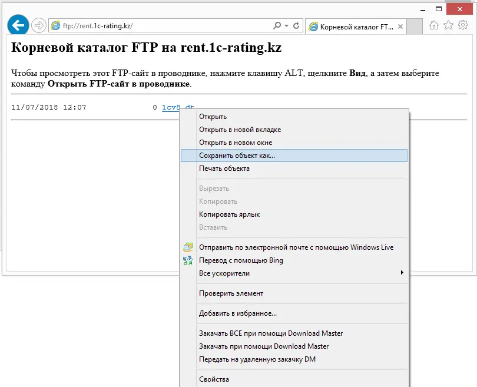Maximize the browser window
Viewport: 477px width, 387px height.
(x=439, y=9)
